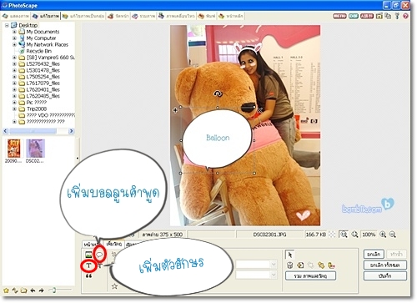The height and width of the screenshot is (303, 417).
Task: Select the speech balloon tool icon
Action: tap(99, 254)
